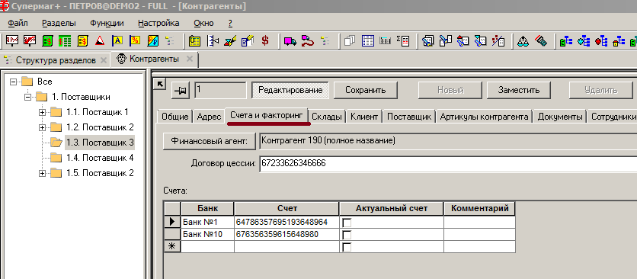Click the flag with letter A icon
Image resolution: width=637 pixels, height=279 pixels.
coord(117,40)
